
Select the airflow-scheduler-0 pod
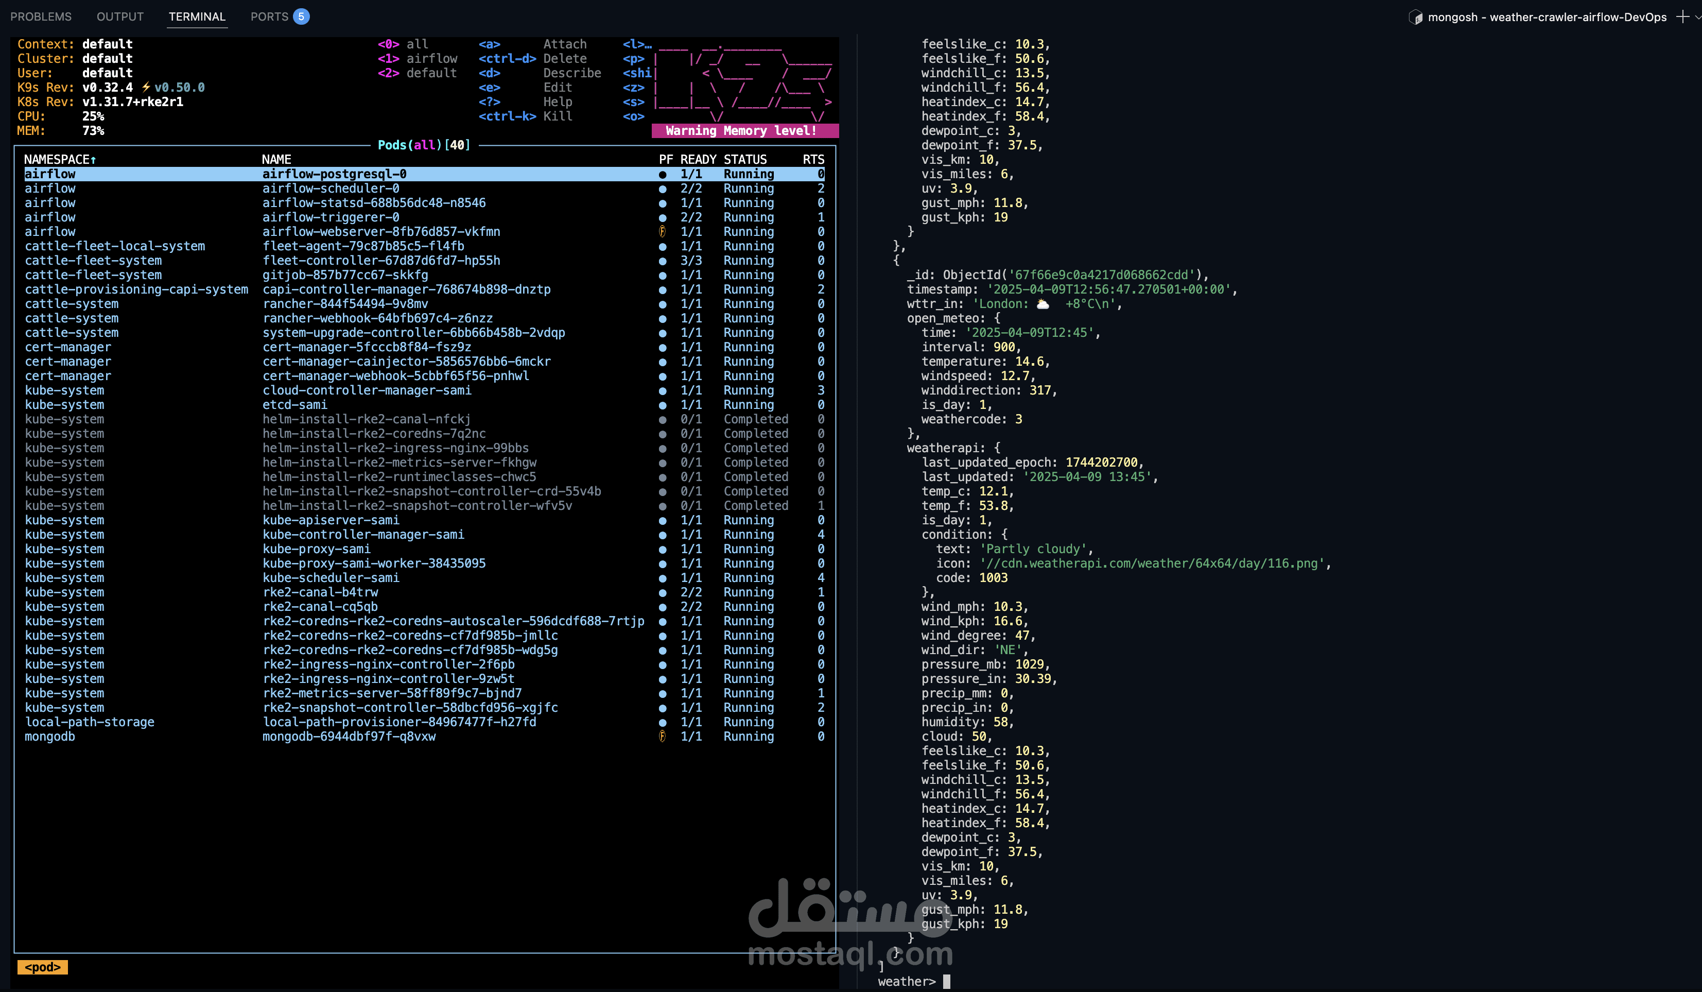click(331, 189)
